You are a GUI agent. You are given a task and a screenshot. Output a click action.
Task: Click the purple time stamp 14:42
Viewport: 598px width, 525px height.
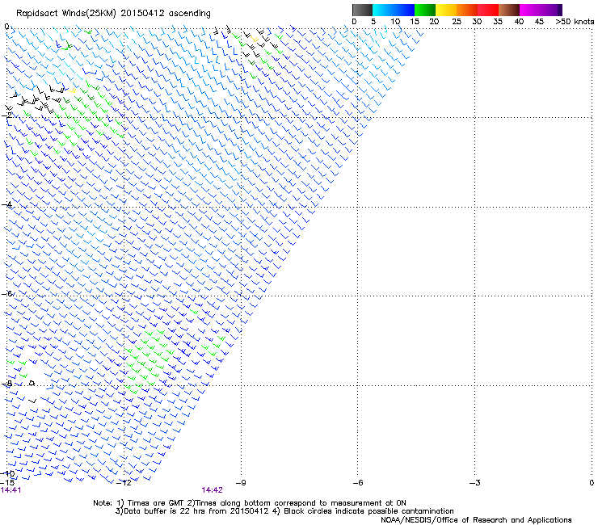tap(212, 490)
